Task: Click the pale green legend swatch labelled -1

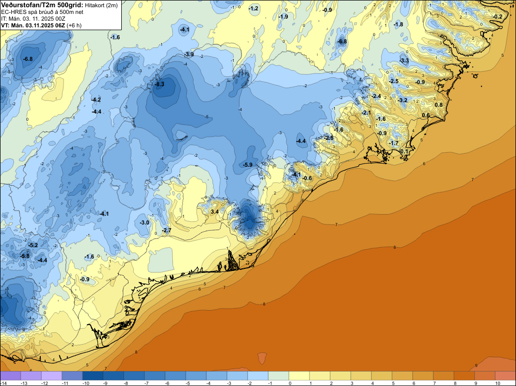Action: pyautogui.click(x=279, y=376)
